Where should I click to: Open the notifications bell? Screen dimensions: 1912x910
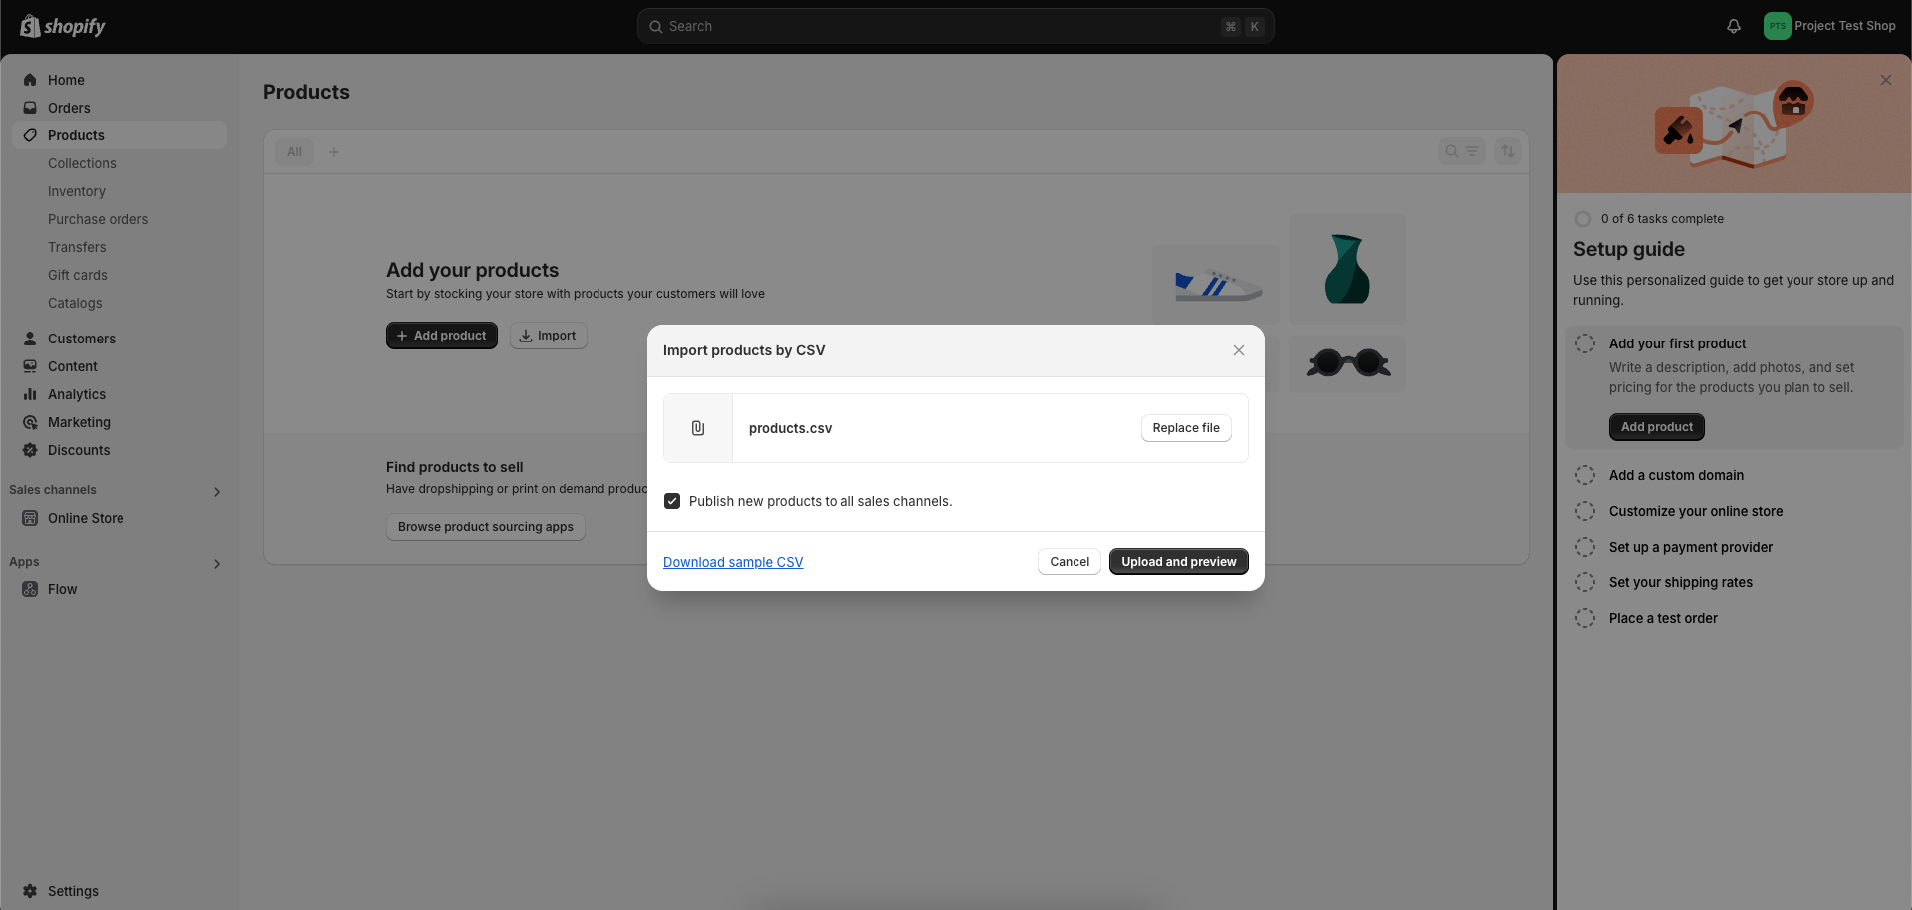[x=1733, y=26]
